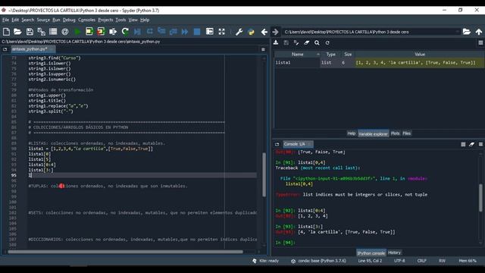Start debugging with the debug file icon

point(137,32)
